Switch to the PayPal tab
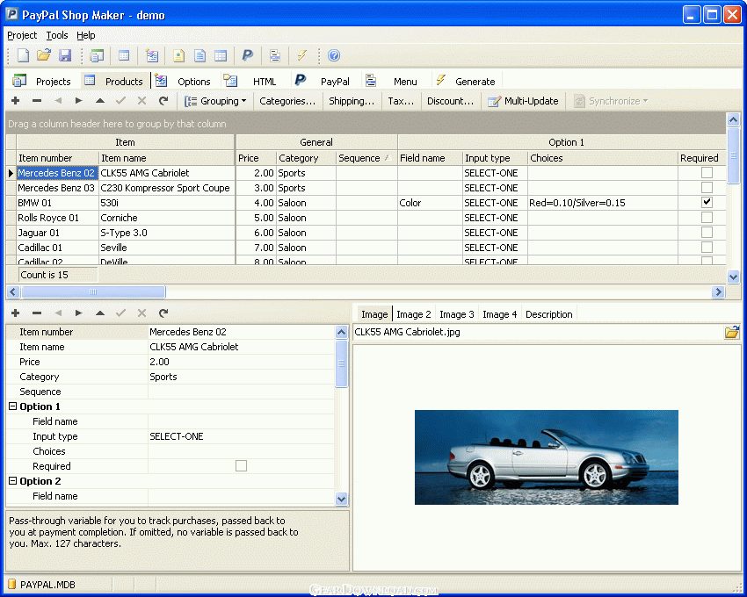This screenshot has width=747, height=597. coord(323,82)
